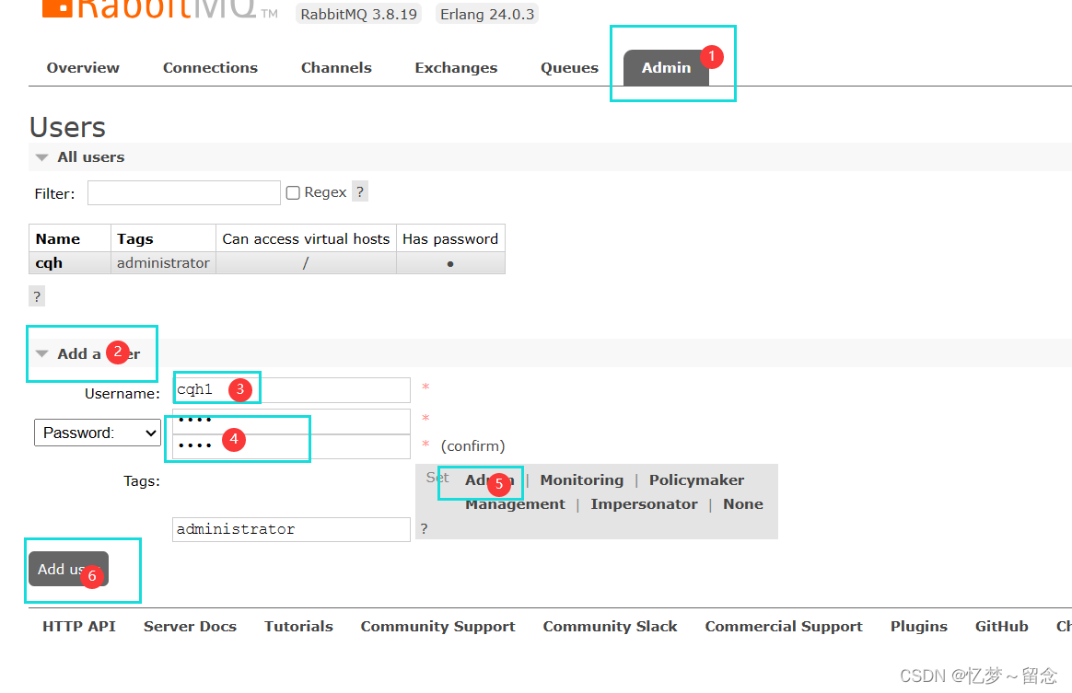The image size is (1072, 693).
Task: Select the Management tag link
Action: (x=515, y=503)
